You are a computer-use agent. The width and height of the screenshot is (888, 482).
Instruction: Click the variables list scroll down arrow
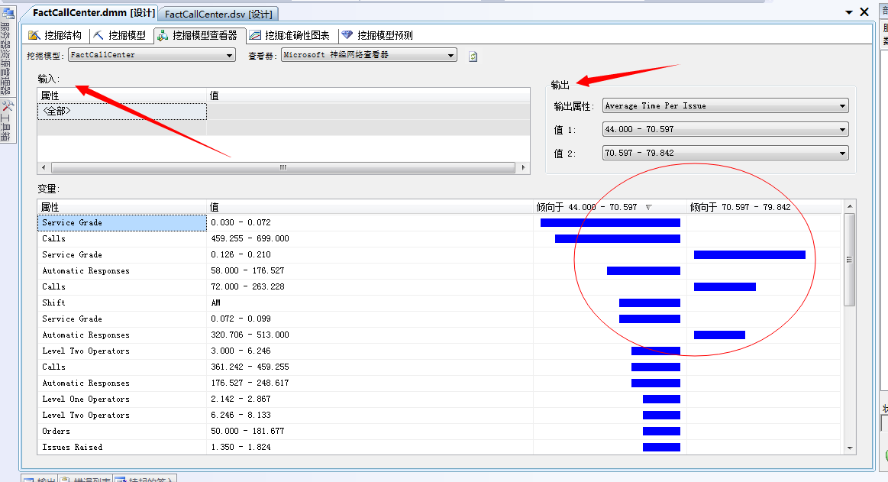850,448
